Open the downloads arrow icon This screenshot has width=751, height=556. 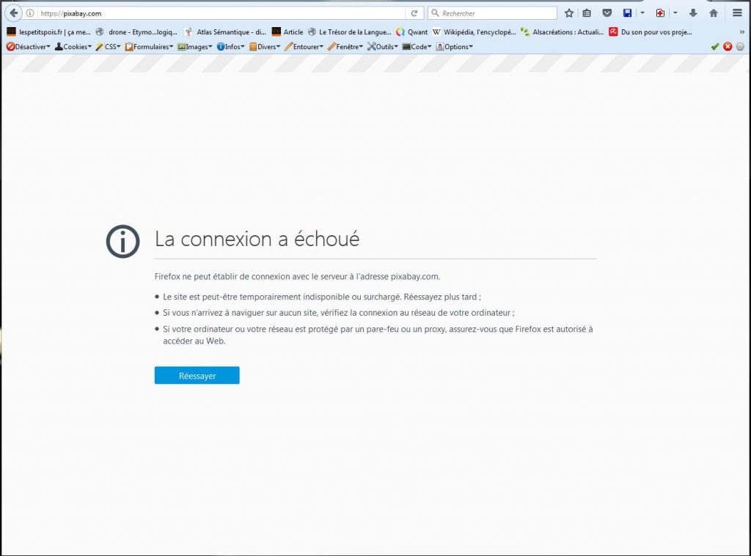[693, 13]
